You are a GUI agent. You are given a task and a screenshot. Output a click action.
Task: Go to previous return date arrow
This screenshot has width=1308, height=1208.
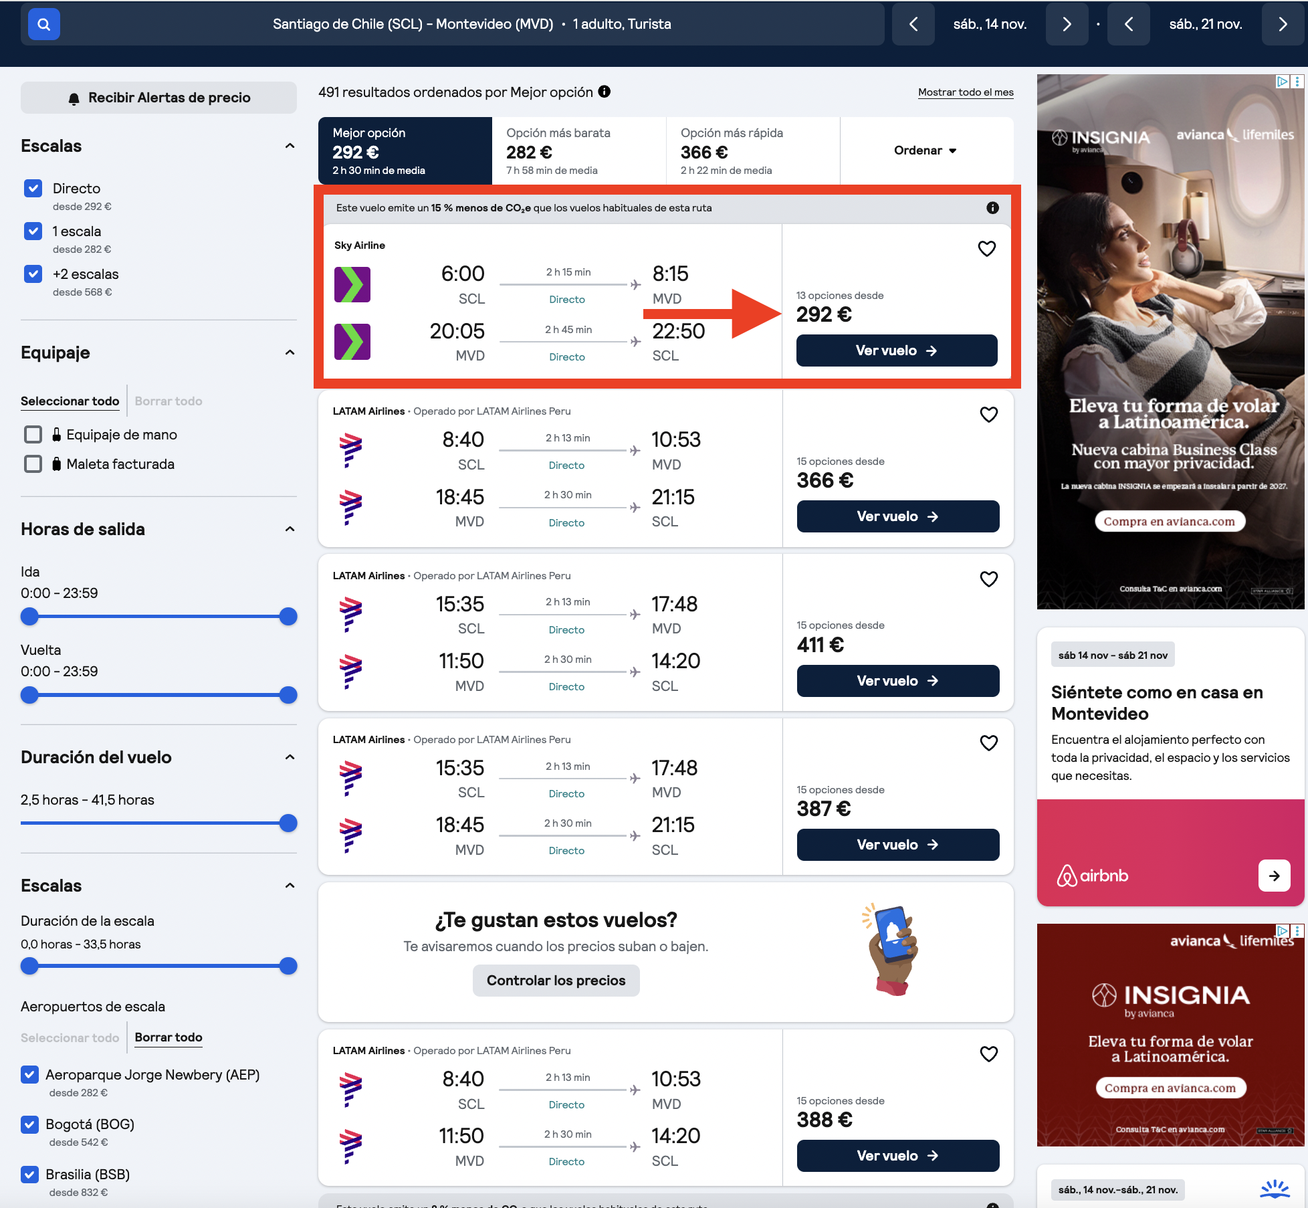click(x=1129, y=24)
